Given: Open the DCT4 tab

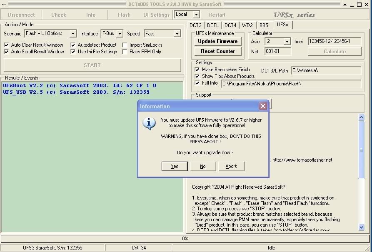Looking at the screenshot, I should 230,25.
